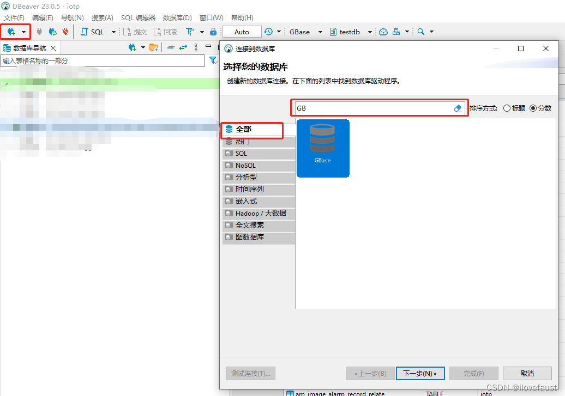Open the new connection dropdown arrow

tap(23, 32)
